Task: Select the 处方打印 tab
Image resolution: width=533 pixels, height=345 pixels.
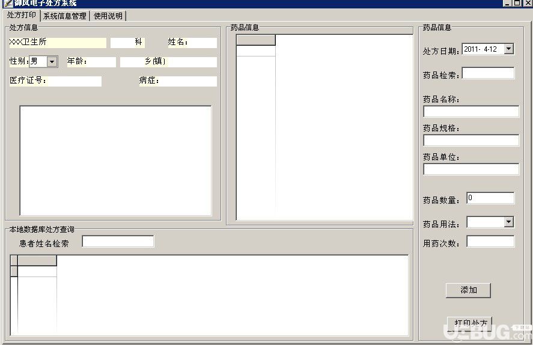Action: (x=22, y=15)
